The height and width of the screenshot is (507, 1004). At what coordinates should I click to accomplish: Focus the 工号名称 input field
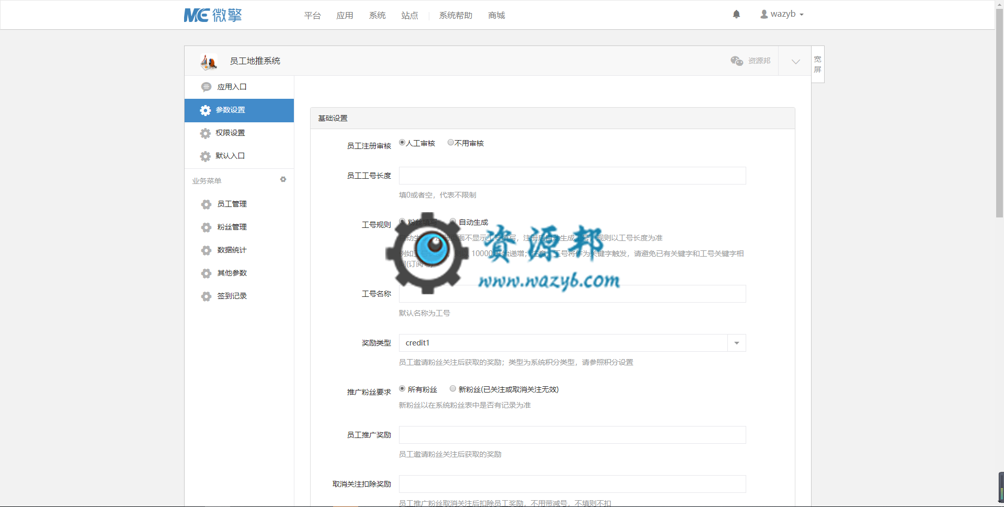[572, 294]
